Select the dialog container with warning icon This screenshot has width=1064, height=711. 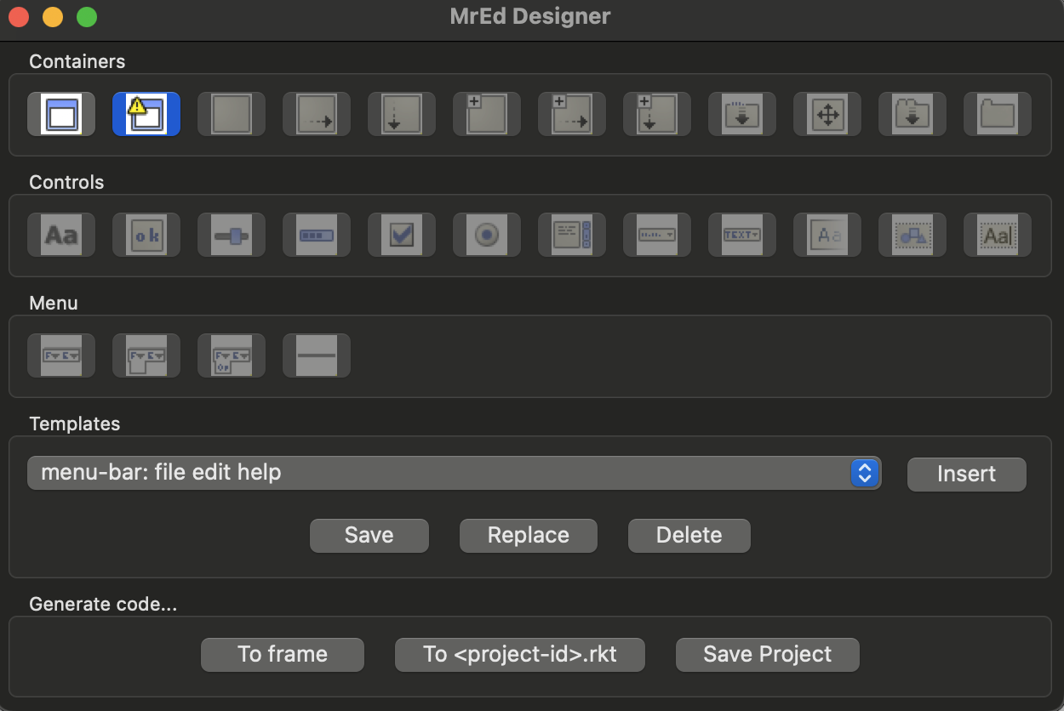pos(146,114)
